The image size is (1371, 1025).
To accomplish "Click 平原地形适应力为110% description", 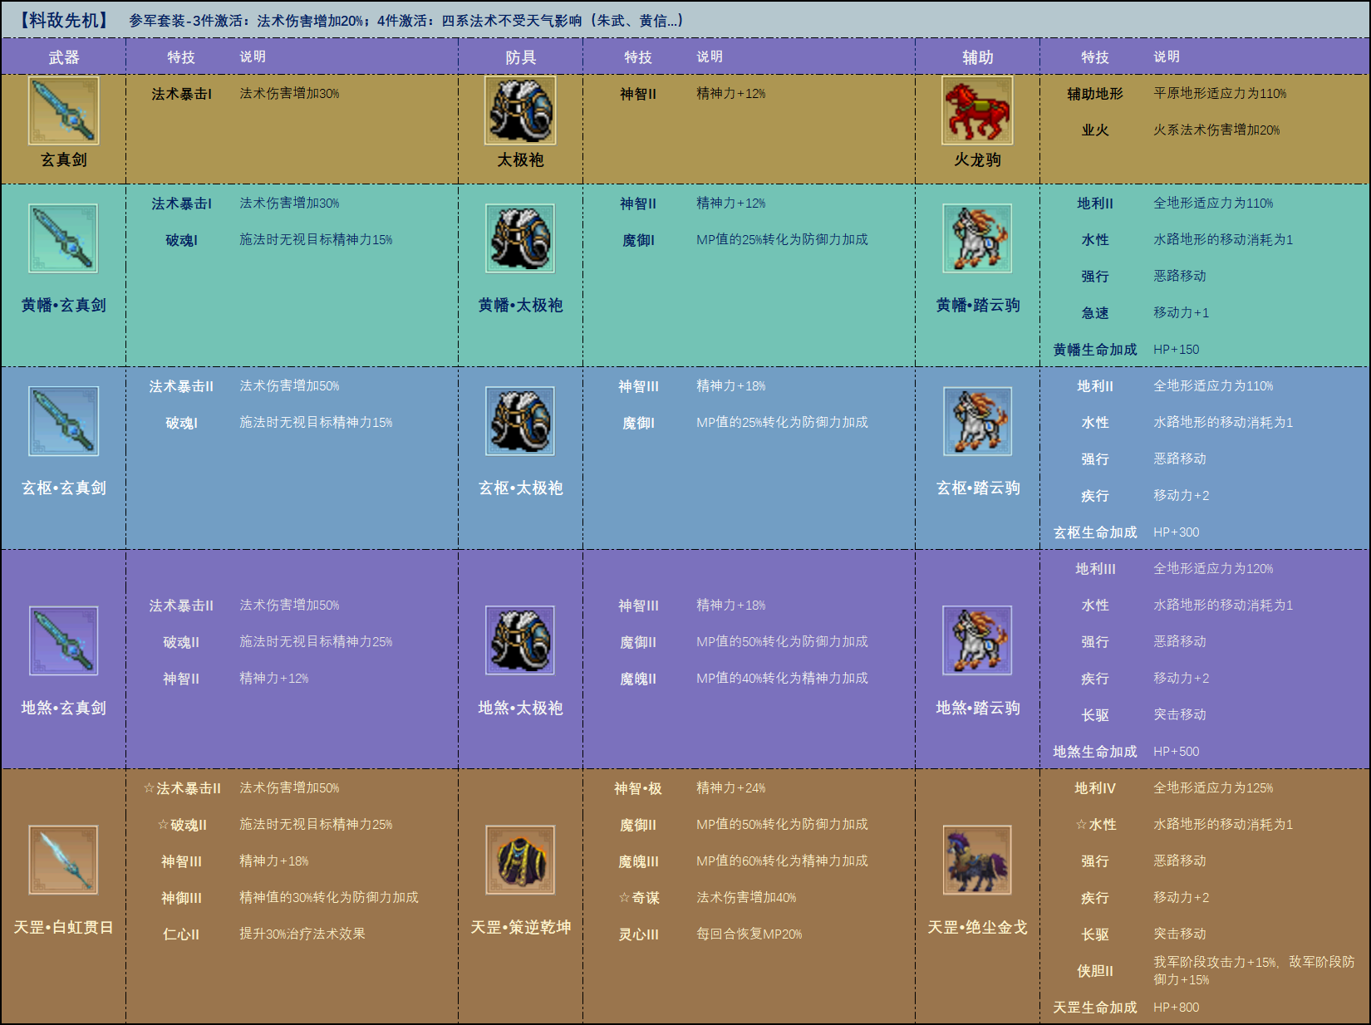I will 1220,94.
